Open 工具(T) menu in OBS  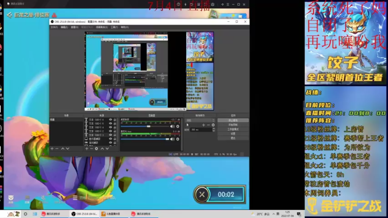click(x=114, y=27)
